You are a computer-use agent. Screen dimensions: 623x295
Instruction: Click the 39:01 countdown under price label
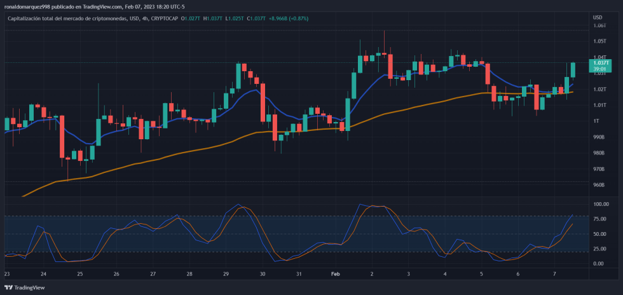click(600, 69)
